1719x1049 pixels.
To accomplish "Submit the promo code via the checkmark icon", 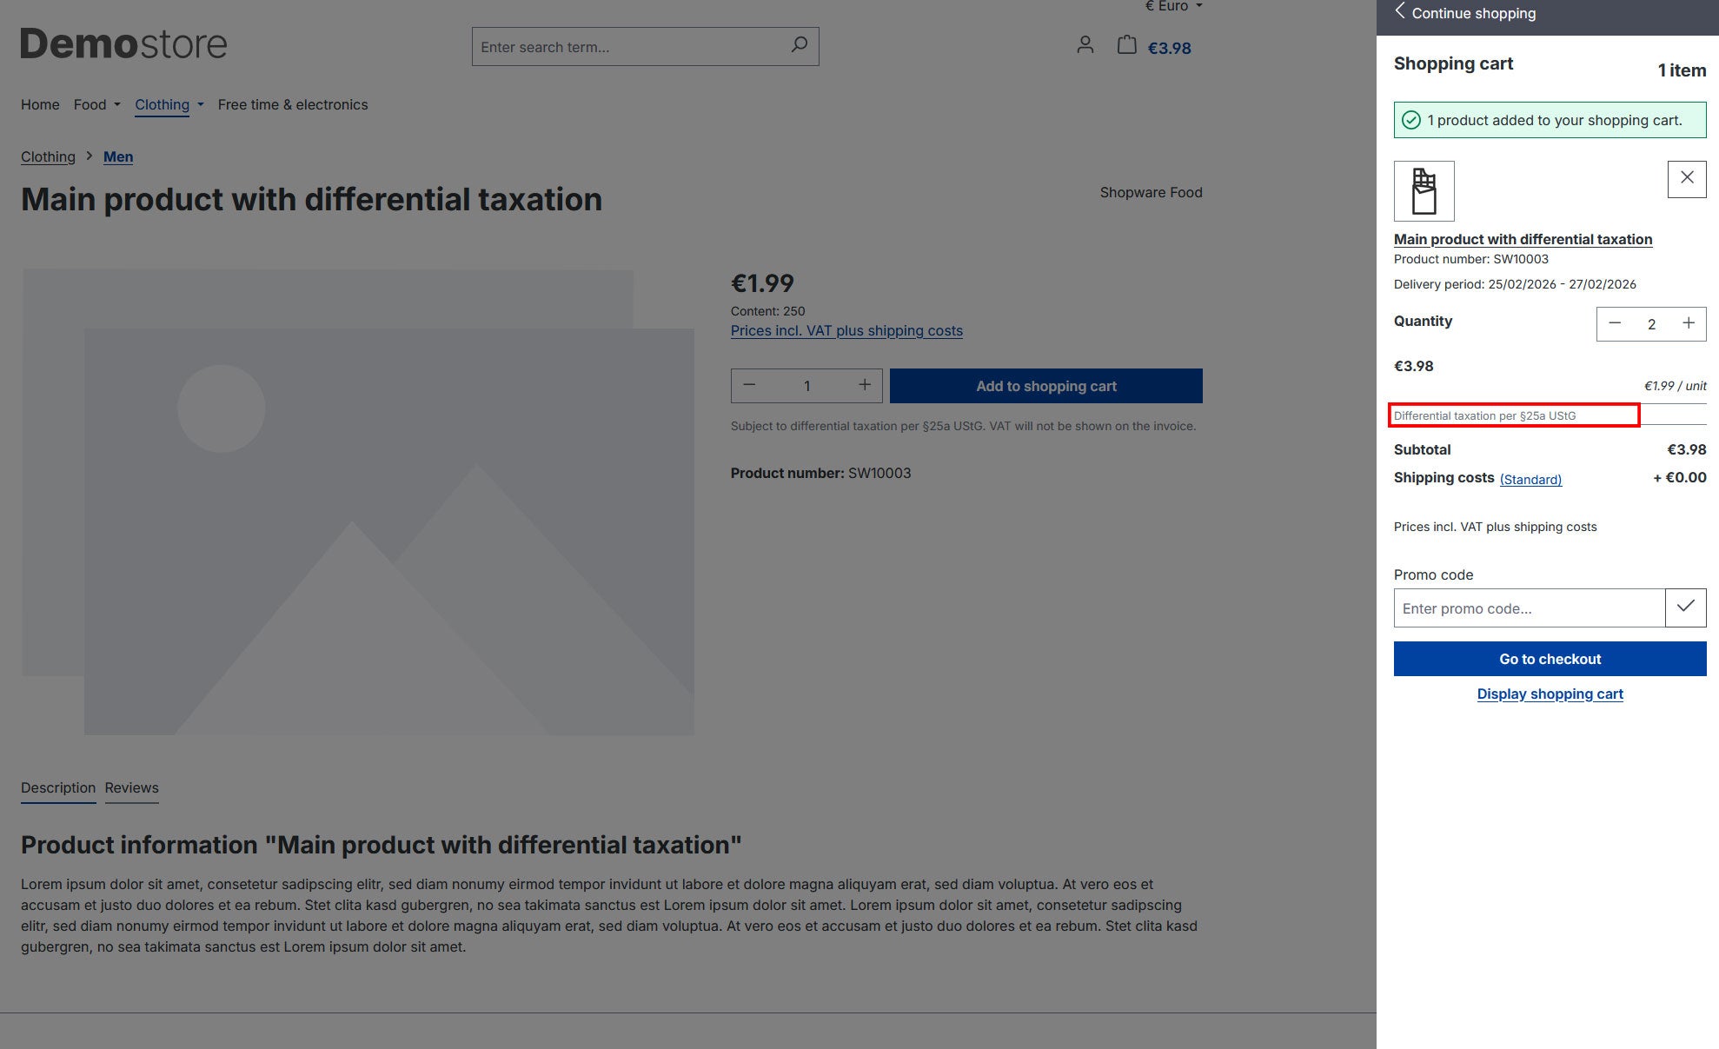I will coord(1685,607).
